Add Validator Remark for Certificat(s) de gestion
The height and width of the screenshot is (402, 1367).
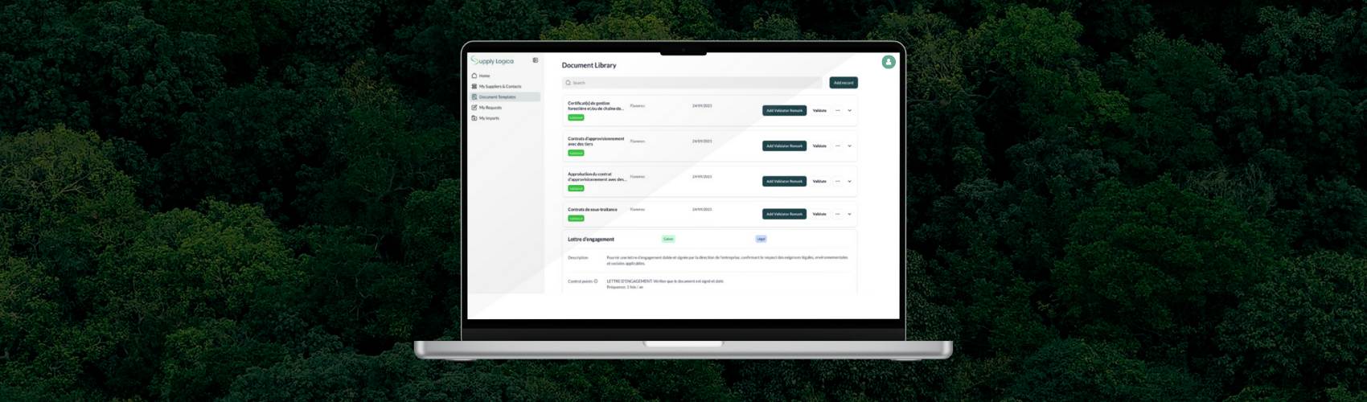(784, 110)
